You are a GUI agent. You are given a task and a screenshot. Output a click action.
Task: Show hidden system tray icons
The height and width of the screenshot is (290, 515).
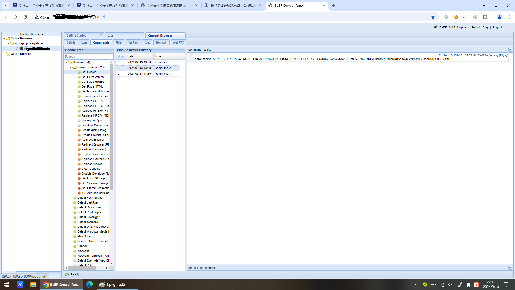416,285
